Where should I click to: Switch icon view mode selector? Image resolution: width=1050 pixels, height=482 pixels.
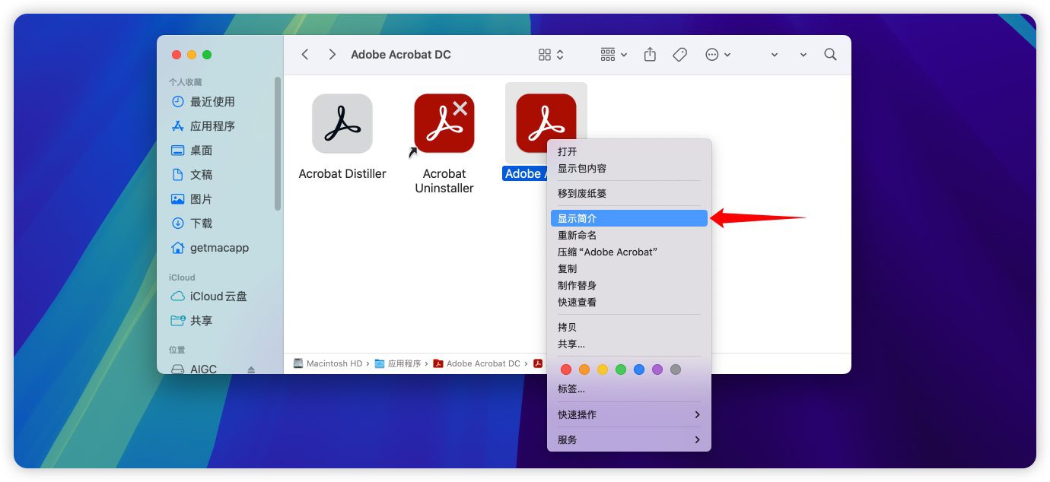[x=551, y=55]
